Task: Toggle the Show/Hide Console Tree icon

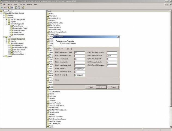Action: (x=12, y=8)
